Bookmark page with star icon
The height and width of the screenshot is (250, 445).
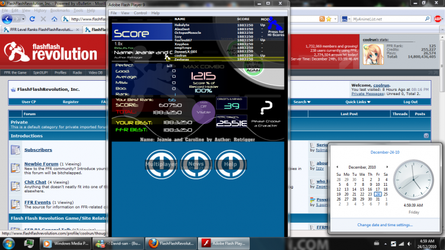pos(329,19)
